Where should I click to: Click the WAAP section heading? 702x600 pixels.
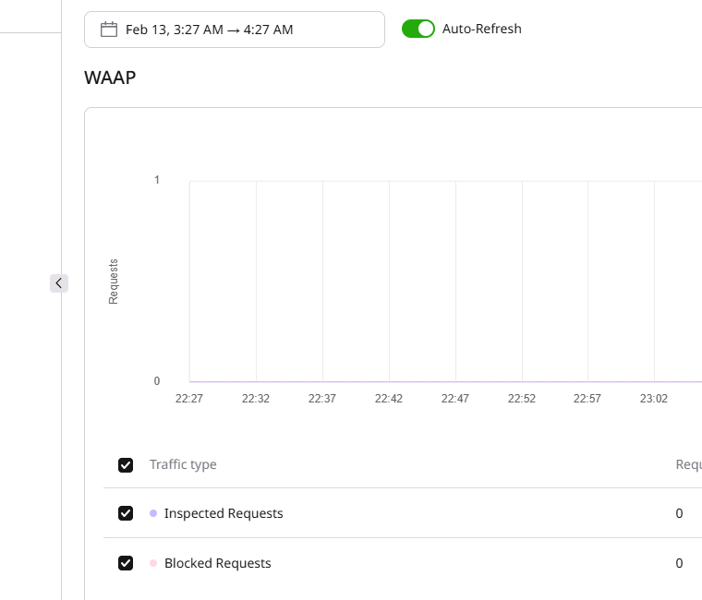click(x=110, y=78)
